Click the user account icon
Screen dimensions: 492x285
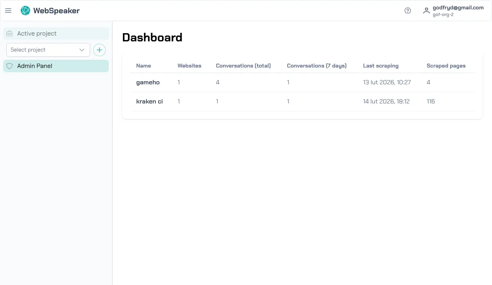point(426,11)
